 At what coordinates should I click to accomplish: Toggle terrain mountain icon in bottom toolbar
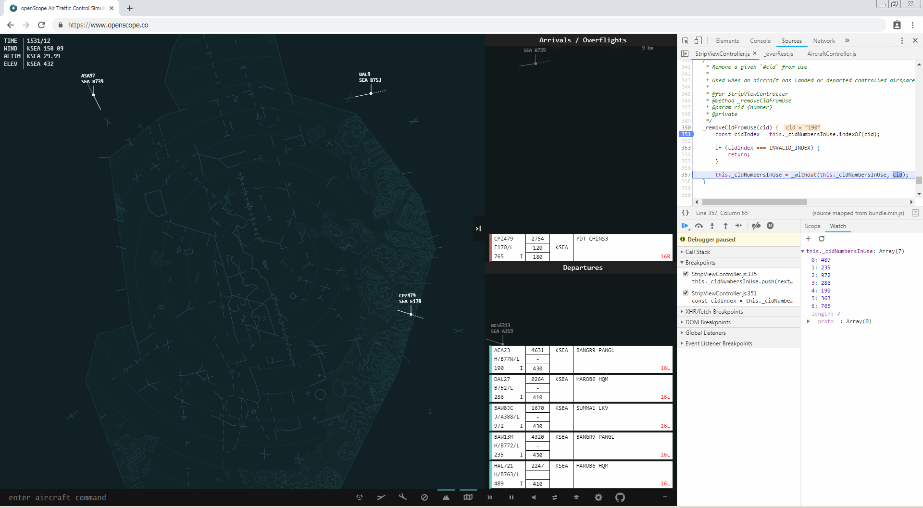coord(446,497)
